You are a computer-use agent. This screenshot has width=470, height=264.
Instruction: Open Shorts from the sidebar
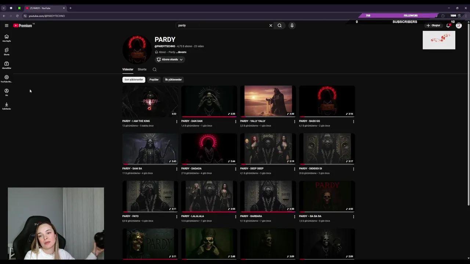coord(7,52)
